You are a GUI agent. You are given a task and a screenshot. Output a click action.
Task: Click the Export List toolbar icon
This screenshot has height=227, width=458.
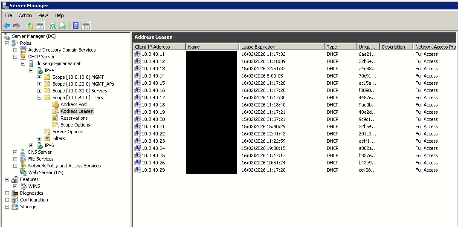point(63,26)
